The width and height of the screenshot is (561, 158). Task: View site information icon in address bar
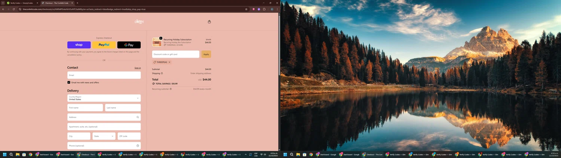click(x=20, y=9)
